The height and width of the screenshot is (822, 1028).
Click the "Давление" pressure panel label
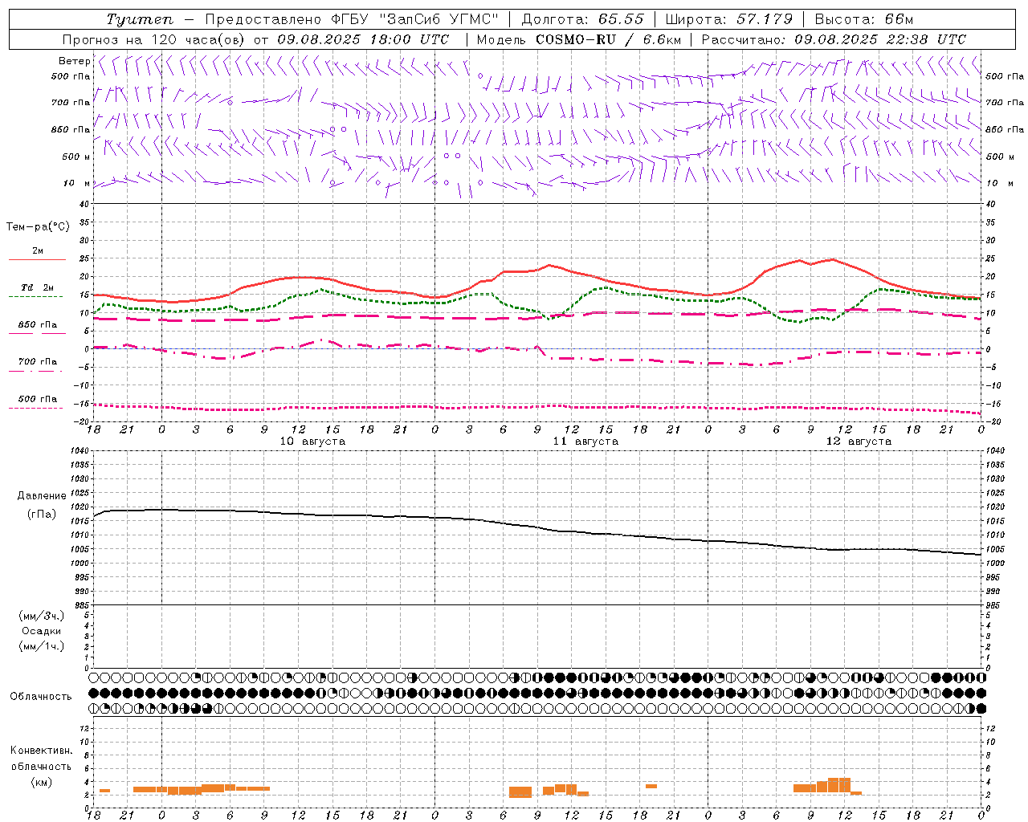coord(42,496)
